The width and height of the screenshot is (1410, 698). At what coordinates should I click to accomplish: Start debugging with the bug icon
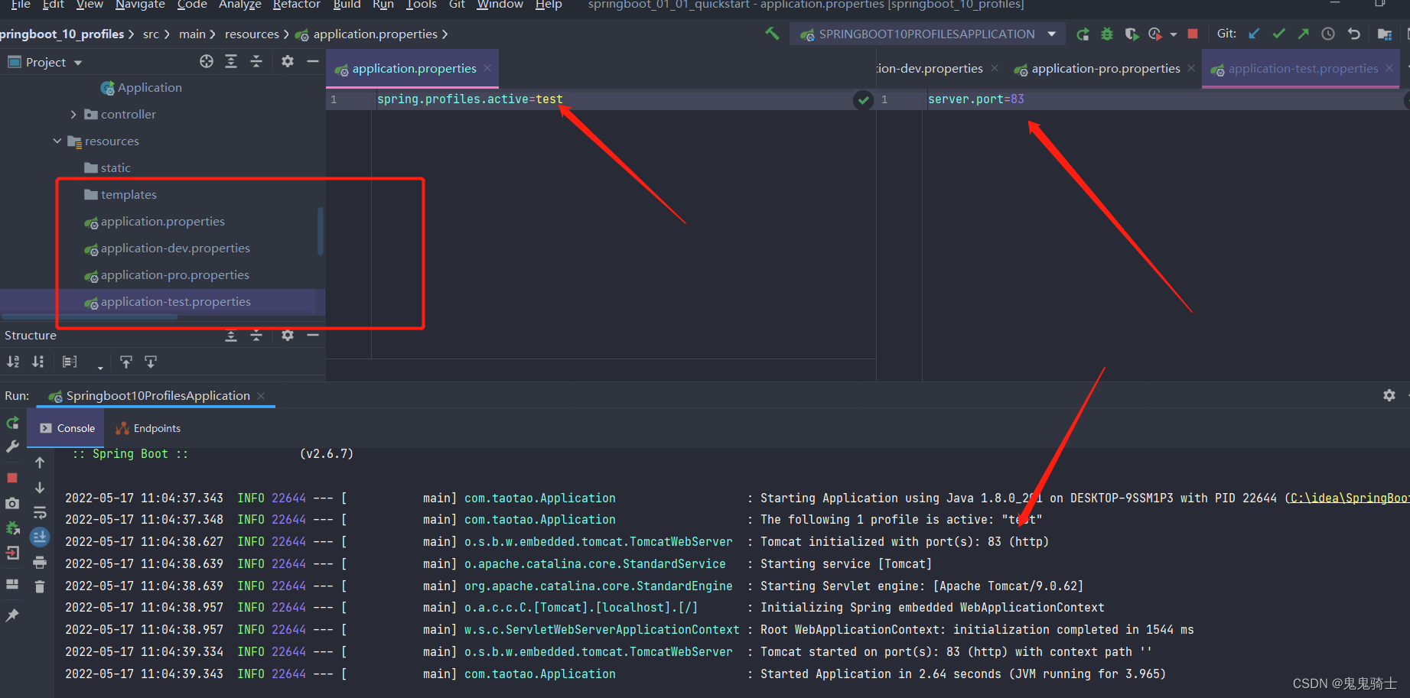[x=1107, y=34]
